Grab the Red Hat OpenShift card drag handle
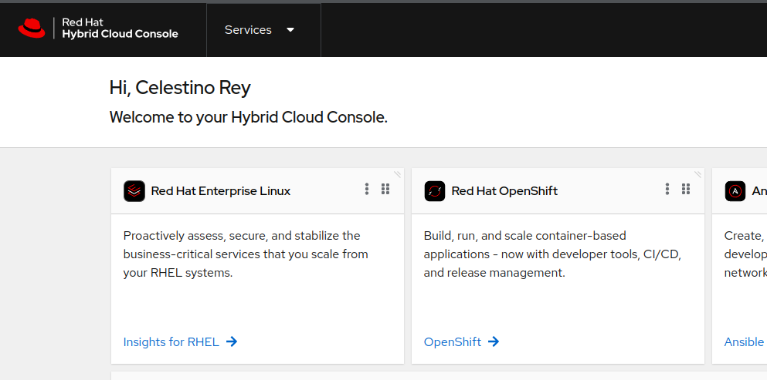The image size is (767, 380). pyautogui.click(x=686, y=190)
